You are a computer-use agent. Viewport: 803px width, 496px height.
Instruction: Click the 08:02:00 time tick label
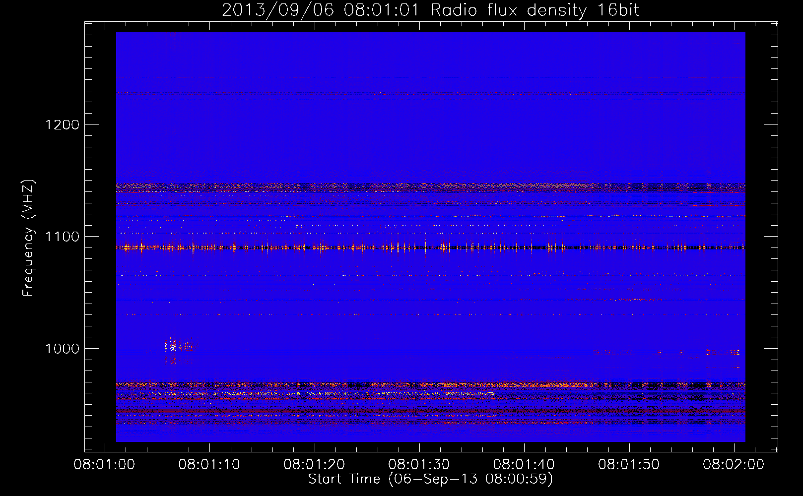tap(734, 465)
